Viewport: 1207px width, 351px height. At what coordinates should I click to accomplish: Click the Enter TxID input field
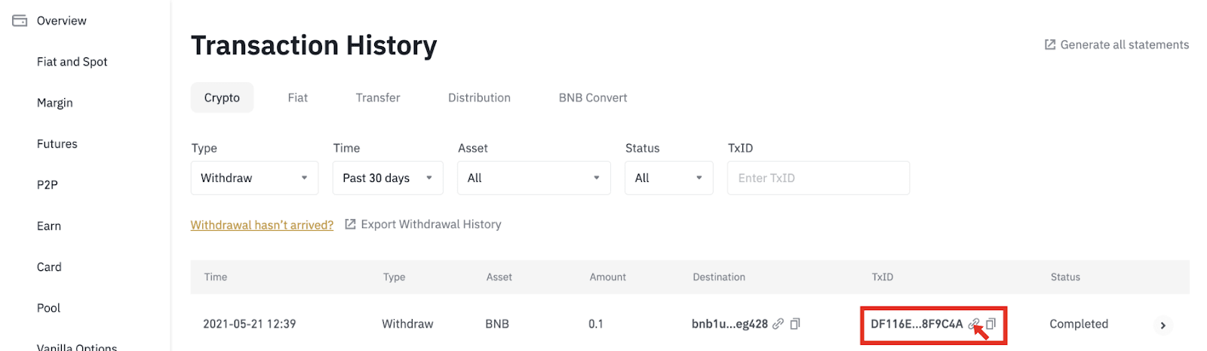tap(818, 178)
